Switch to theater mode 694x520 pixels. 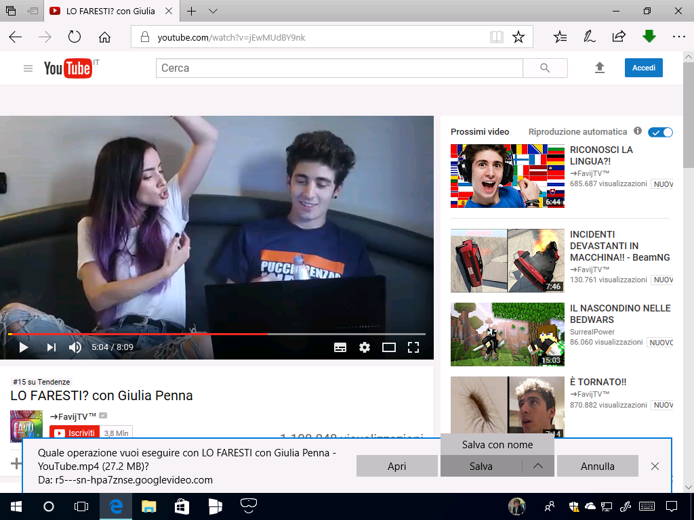(x=388, y=347)
